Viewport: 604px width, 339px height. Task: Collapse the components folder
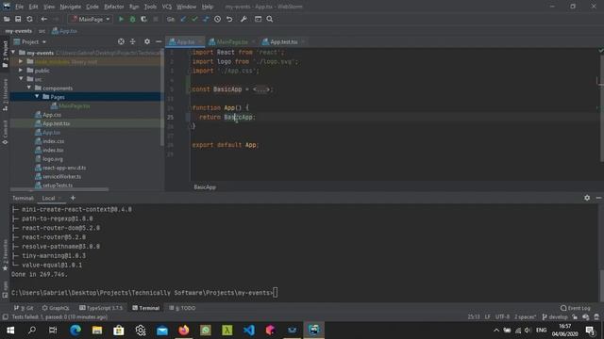(x=29, y=88)
